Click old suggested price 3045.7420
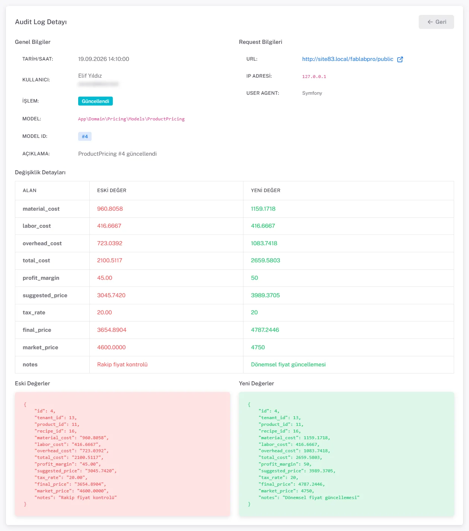The image size is (469, 531). [x=111, y=295]
